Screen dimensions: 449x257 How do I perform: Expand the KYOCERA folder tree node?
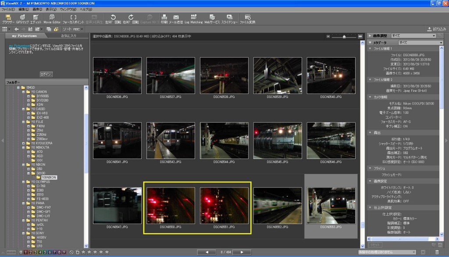pyautogui.click(x=23, y=143)
